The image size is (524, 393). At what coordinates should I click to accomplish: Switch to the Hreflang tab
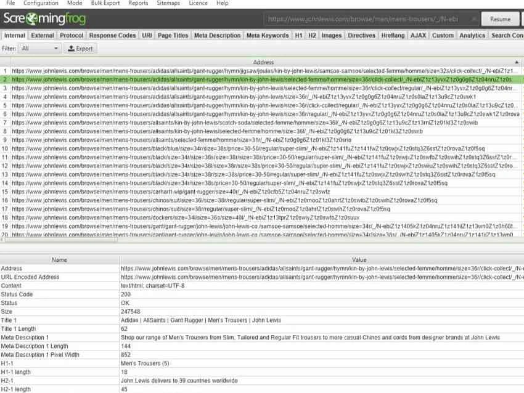click(393, 35)
